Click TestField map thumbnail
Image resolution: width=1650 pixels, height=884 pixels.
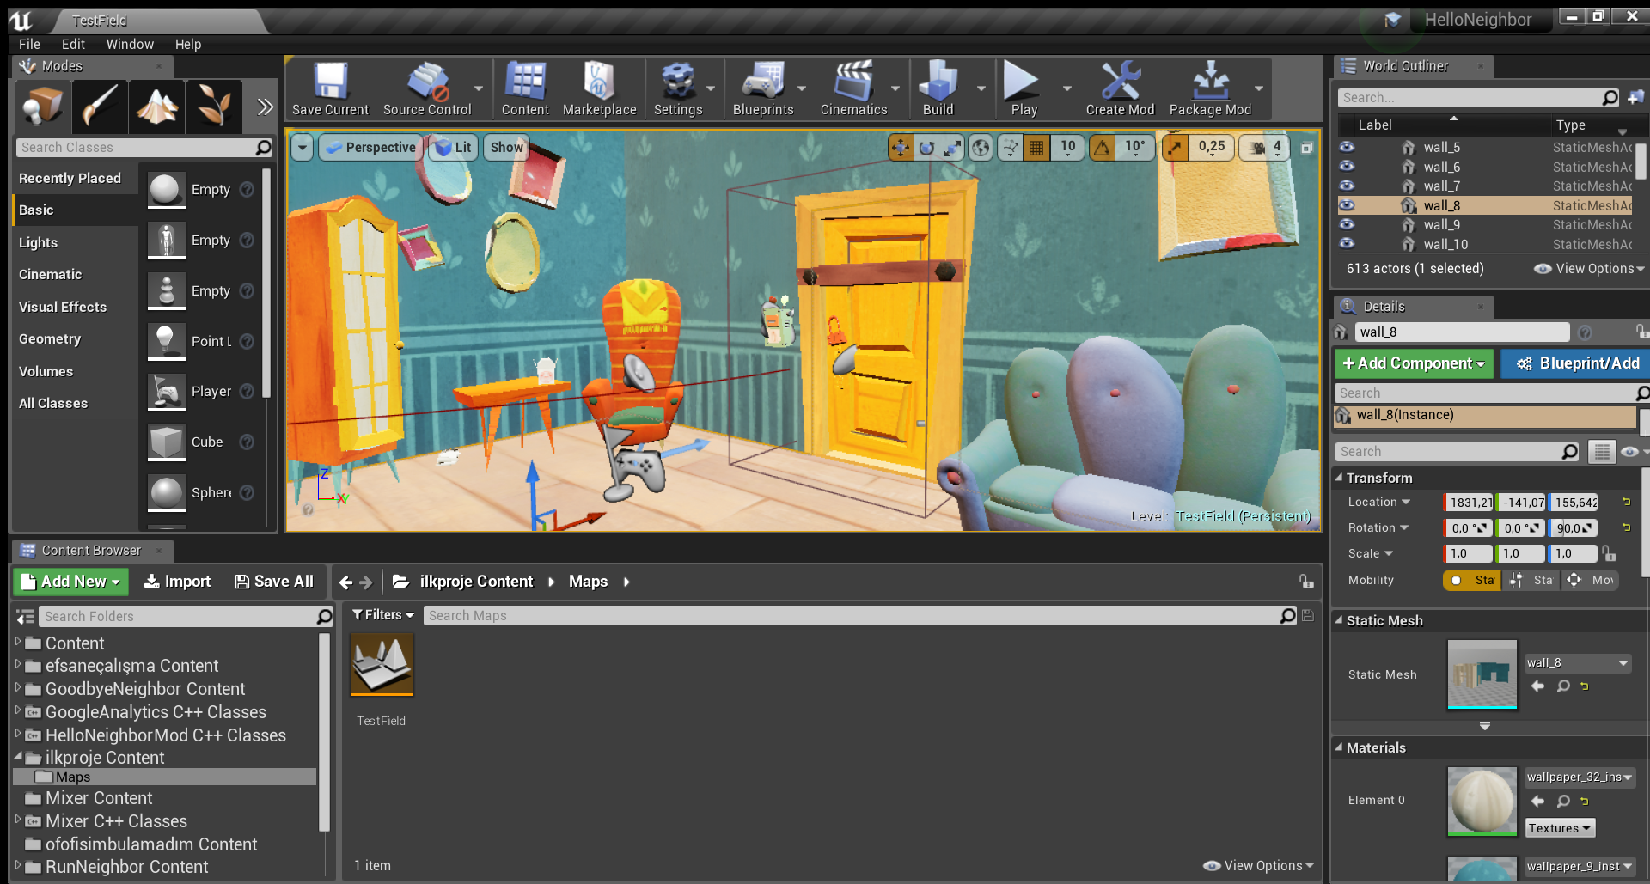coord(382,664)
